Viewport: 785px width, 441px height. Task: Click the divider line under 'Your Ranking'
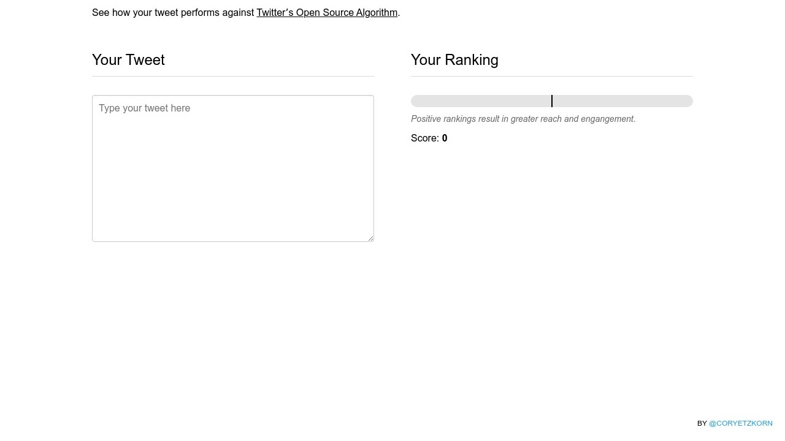point(552,77)
